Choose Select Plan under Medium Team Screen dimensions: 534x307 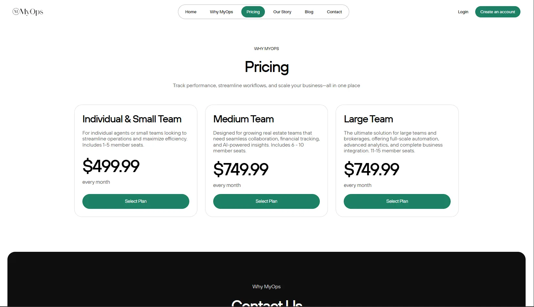click(266, 201)
